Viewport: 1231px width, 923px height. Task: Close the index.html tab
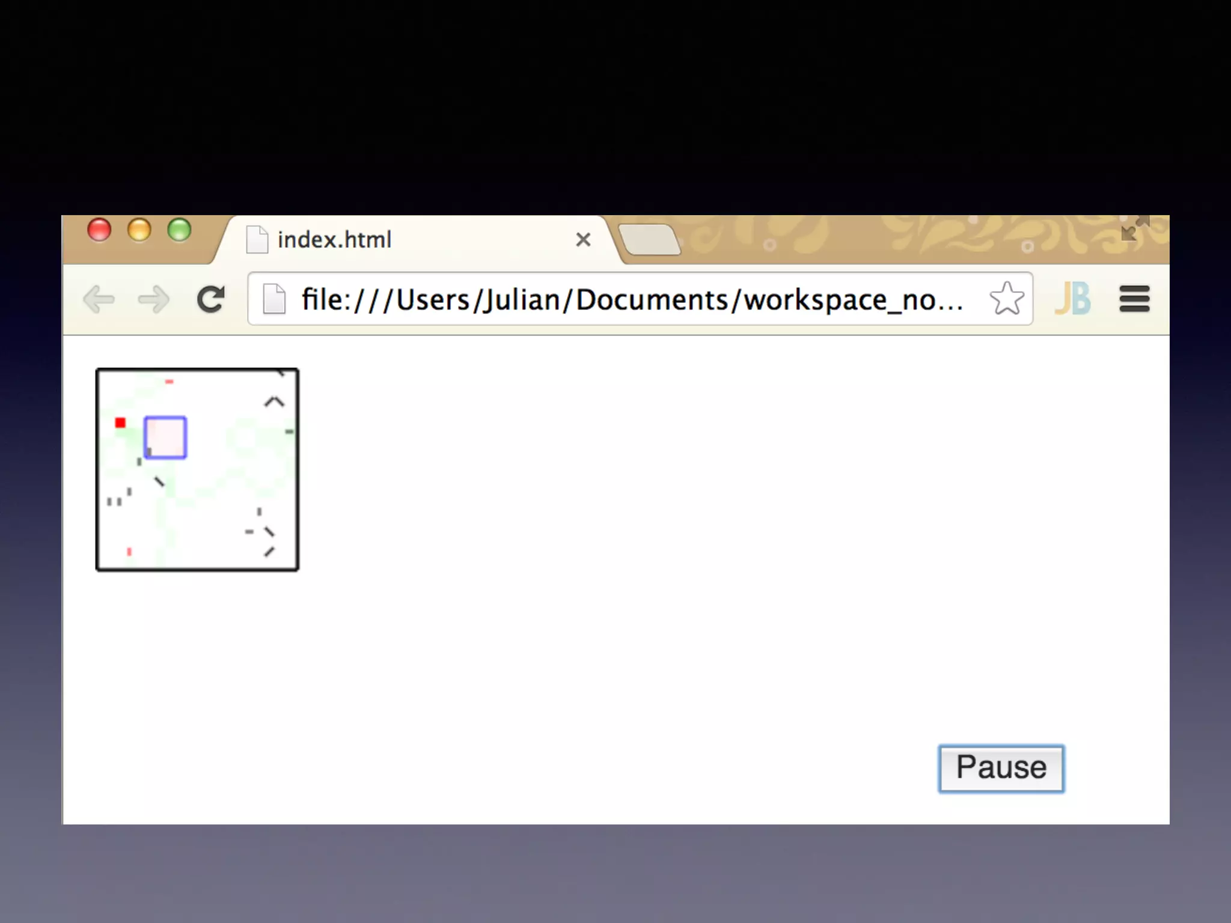point(583,240)
